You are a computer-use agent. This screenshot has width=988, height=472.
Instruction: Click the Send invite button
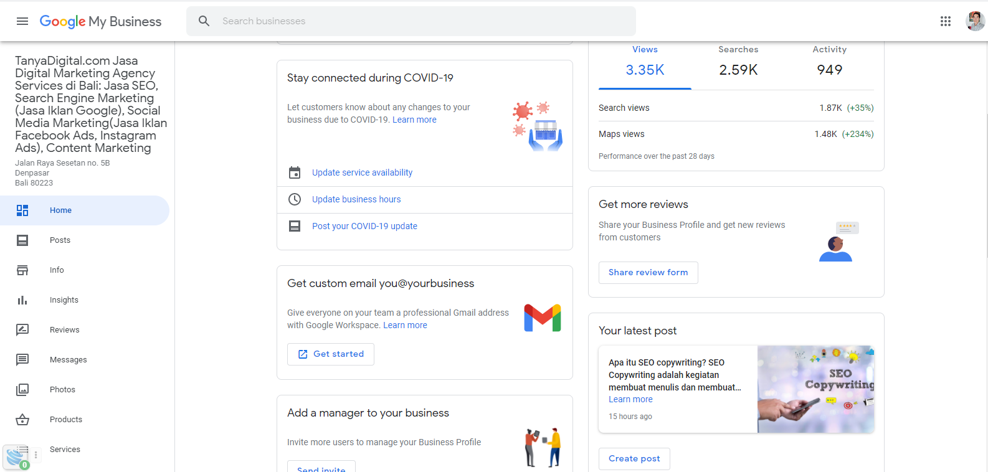pyautogui.click(x=321, y=466)
